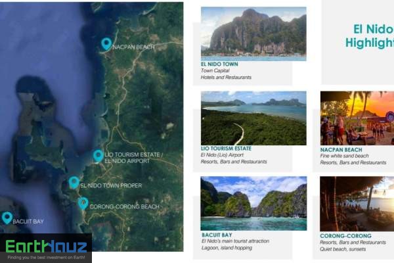Select the Lio Tourism Estate map pin
The width and height of the screenshot is (394, 263).
[98, 156]
